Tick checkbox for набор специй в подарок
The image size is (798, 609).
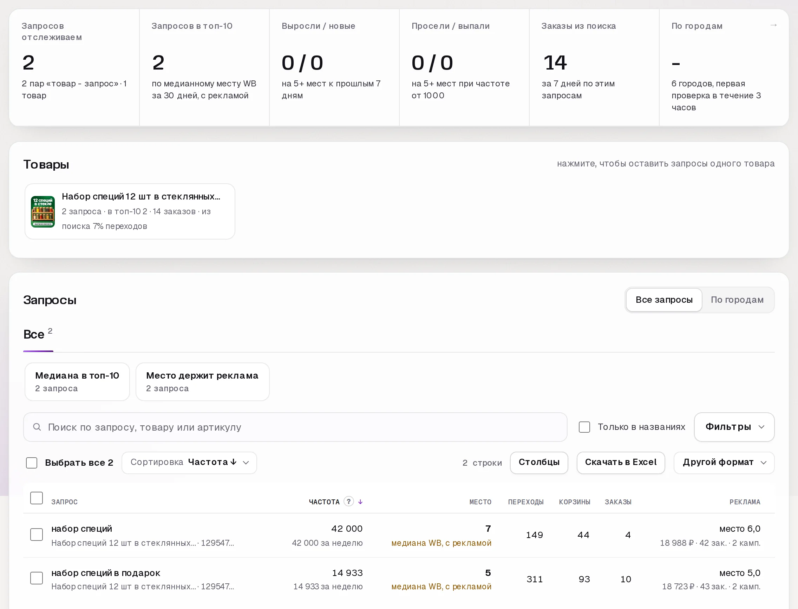tap(37, 578)
